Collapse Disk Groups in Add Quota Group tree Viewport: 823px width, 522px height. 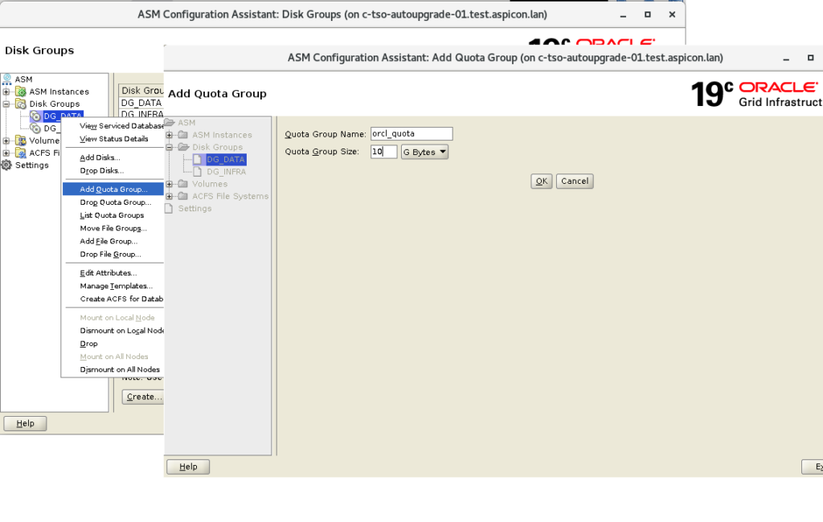pyautogui.click(x=170, y=148)
